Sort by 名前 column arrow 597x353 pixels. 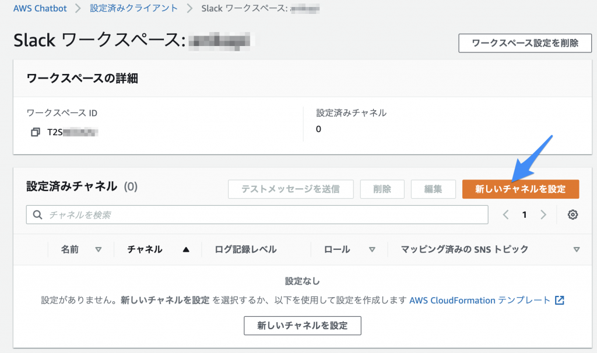coord(98,249)
